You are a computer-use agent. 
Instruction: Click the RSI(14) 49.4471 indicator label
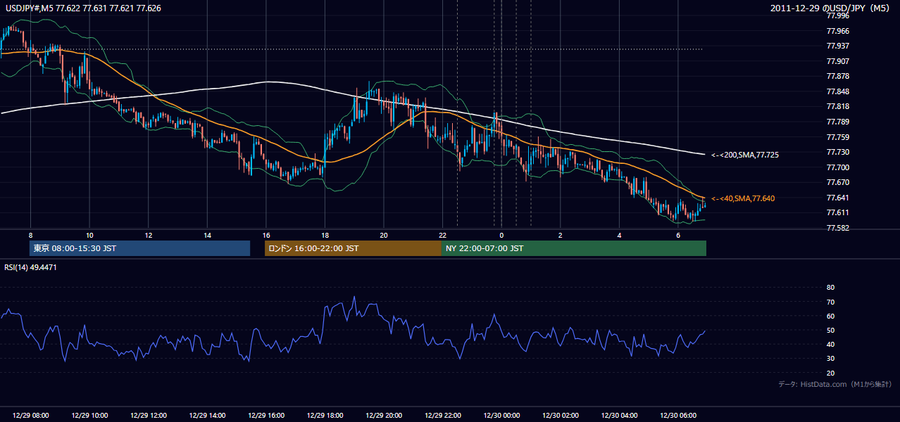[31, 267]
